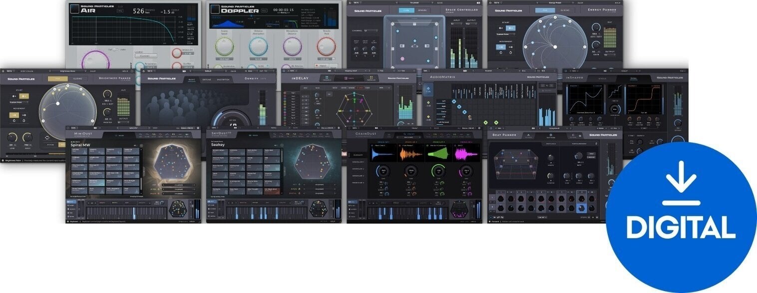Click the Doppler plugin logo square
757x293 pixels.
[215, 9]
